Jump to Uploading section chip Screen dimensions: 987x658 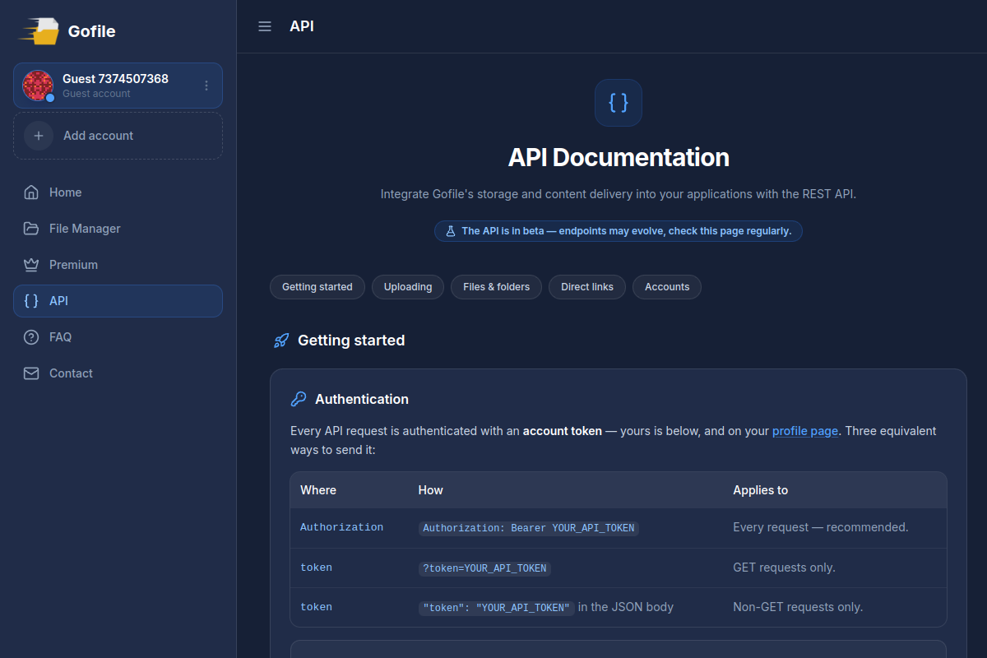pyautogui.click(x=408, y=287)
